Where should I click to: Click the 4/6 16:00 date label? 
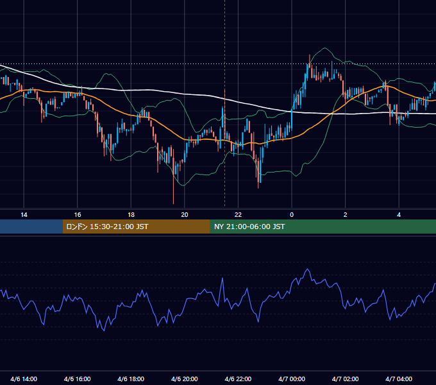pyautogui.click(x=78, y=379)
